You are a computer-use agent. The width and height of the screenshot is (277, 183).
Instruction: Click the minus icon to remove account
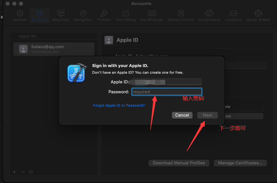(x=23, y=172)
